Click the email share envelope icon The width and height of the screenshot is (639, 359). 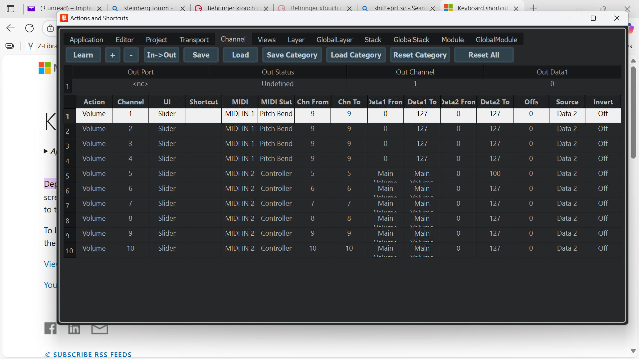coord(100,329)
